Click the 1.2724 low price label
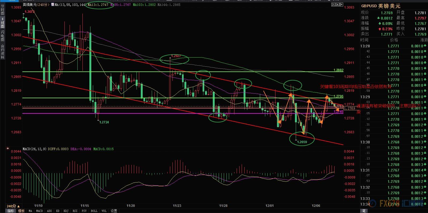428x213 pixels. click(104, 122)
